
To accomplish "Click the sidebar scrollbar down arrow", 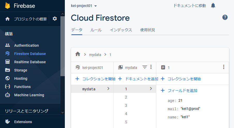I will (62, 112).
